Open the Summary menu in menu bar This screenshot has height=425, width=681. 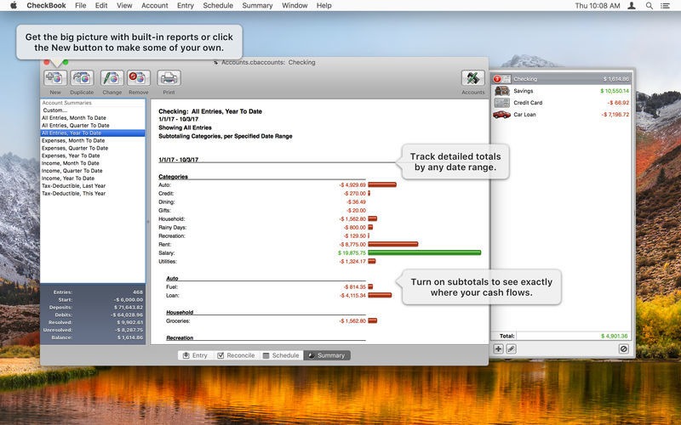pos(257,5)
